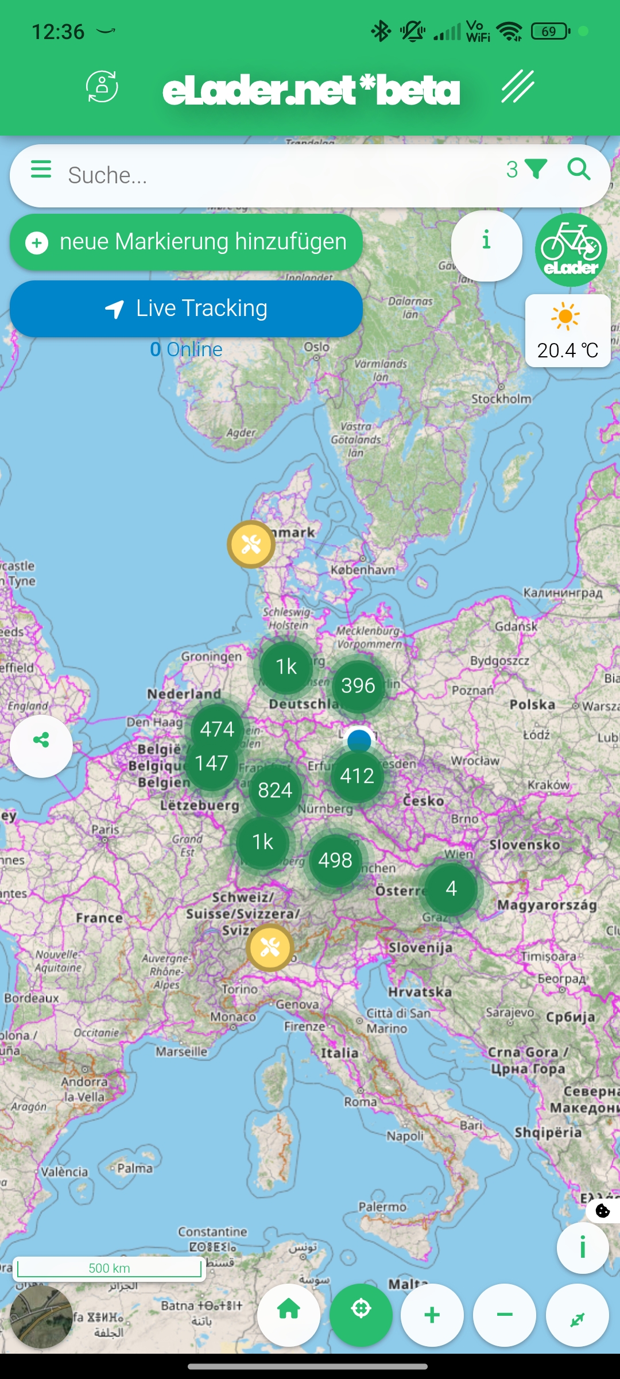
Task: Open the 1k cluster above Schweiz
Action: 263,842
